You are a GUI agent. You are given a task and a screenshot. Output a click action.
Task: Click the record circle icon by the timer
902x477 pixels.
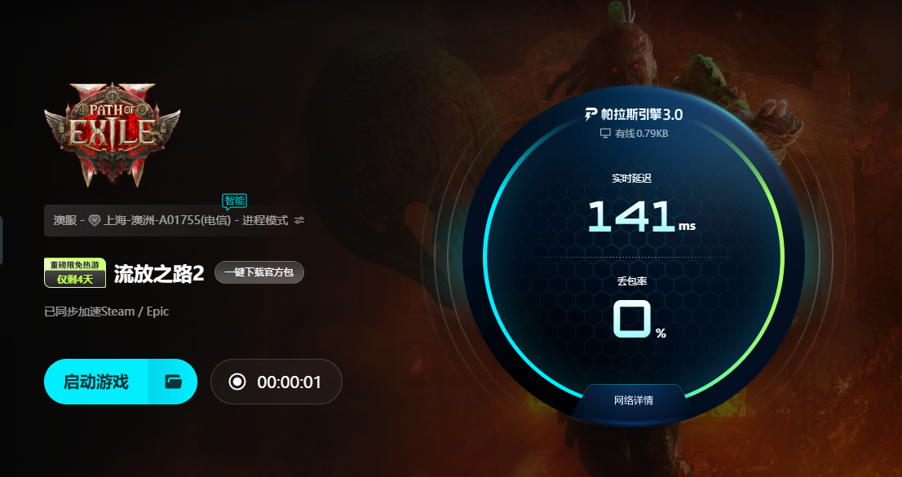coord(237,382)
